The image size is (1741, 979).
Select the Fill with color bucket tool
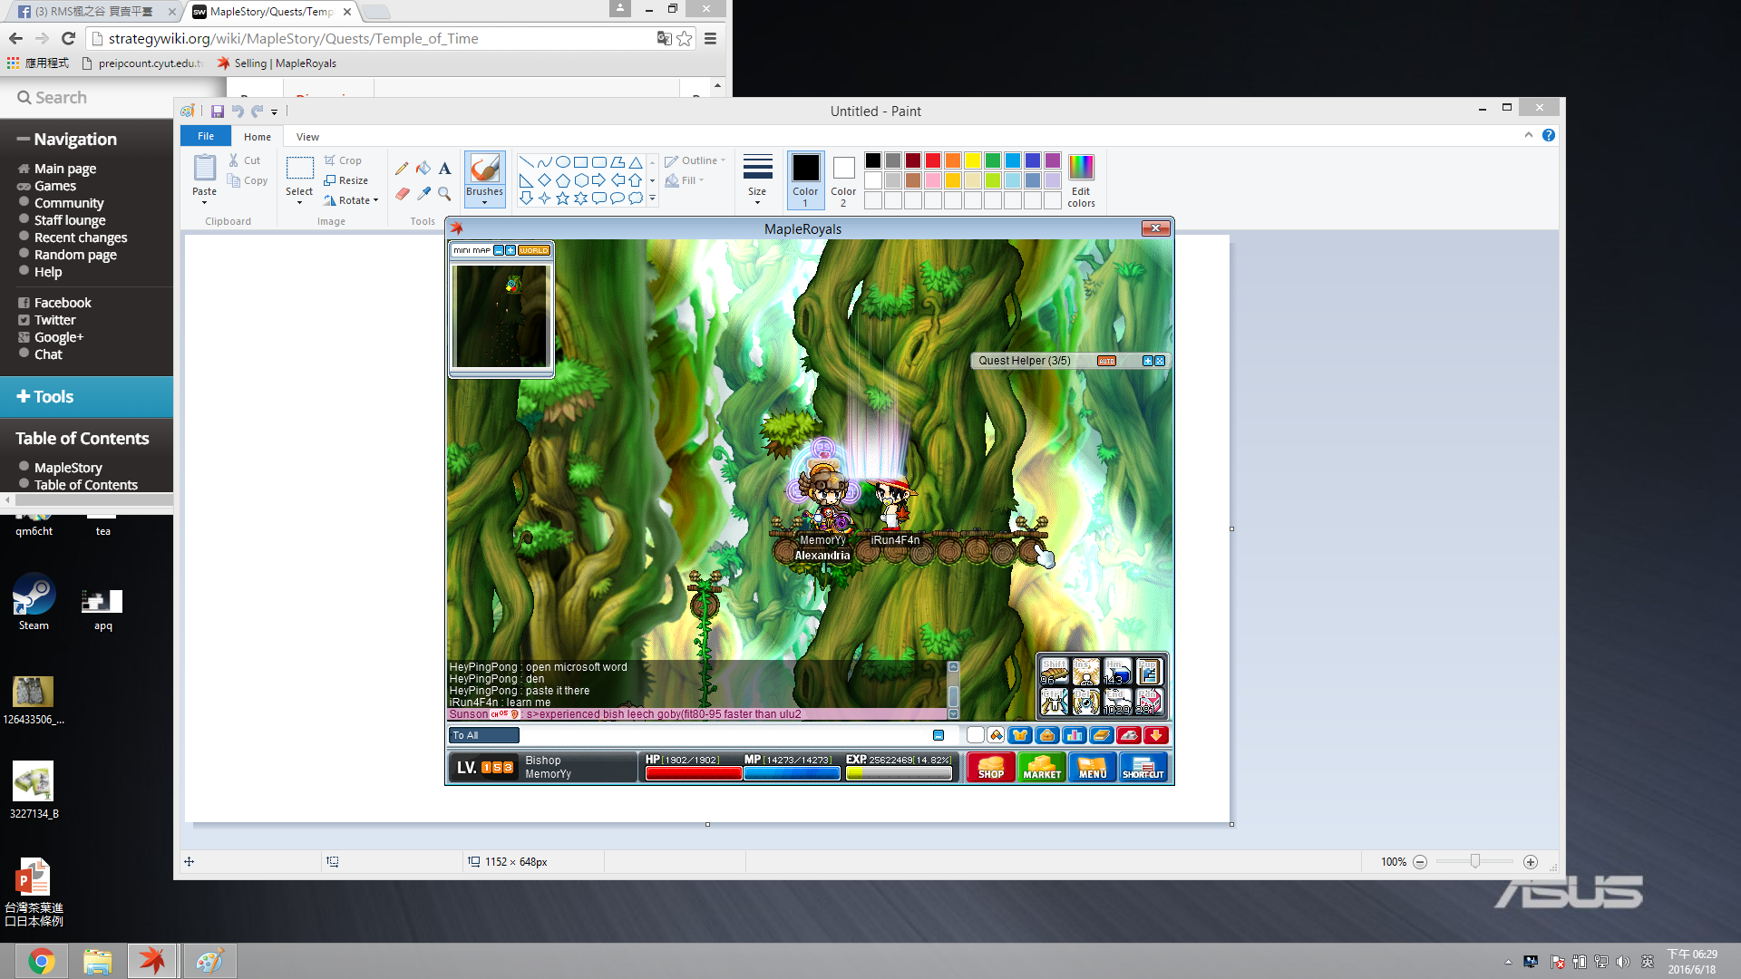point(423,169)
